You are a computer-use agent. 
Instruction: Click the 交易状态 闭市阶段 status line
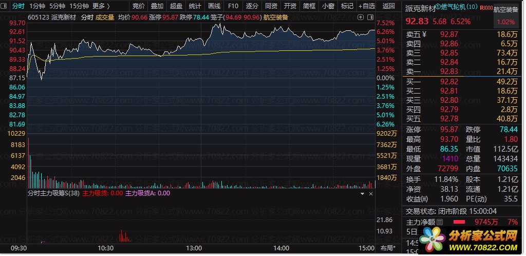[451, 212]
